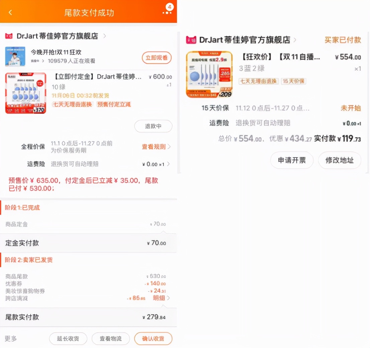Click the 15天价保 tag on right order
The width and height of the screenshot is (370, 348).
pyautogui.click(x=293, y=81)
